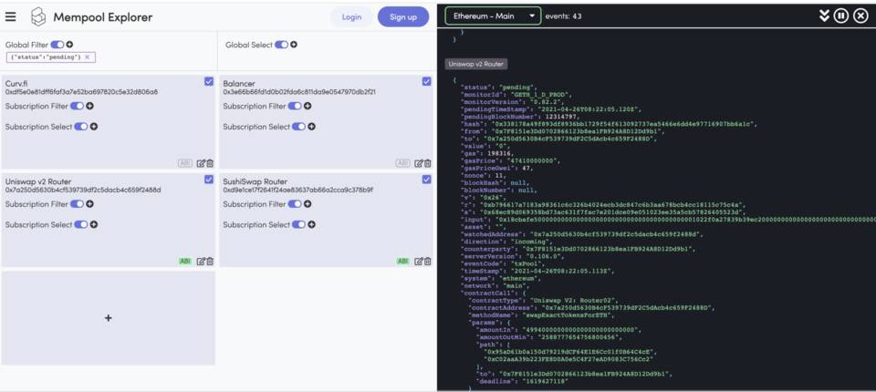876x392 pixels.
Task: Close the events panel
Action: point(860,16)
